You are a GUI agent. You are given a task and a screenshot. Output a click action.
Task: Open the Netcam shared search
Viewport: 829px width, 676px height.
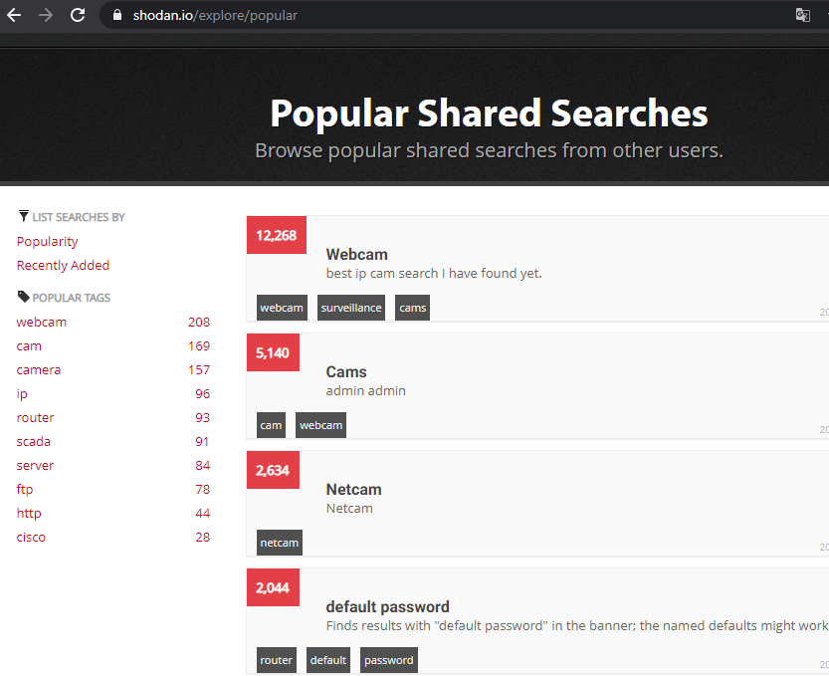353,489
